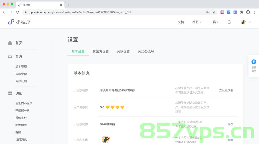Click the account avatar in header

(243, 22)
